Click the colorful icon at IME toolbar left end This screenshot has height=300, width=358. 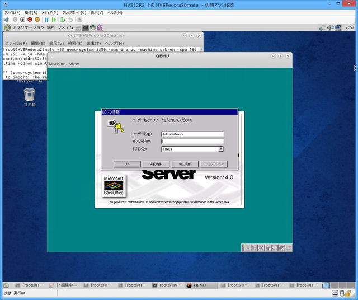coord(243,248)
